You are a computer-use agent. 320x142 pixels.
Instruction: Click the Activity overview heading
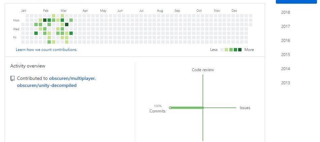pyautogui.click(x=28, y=66)
